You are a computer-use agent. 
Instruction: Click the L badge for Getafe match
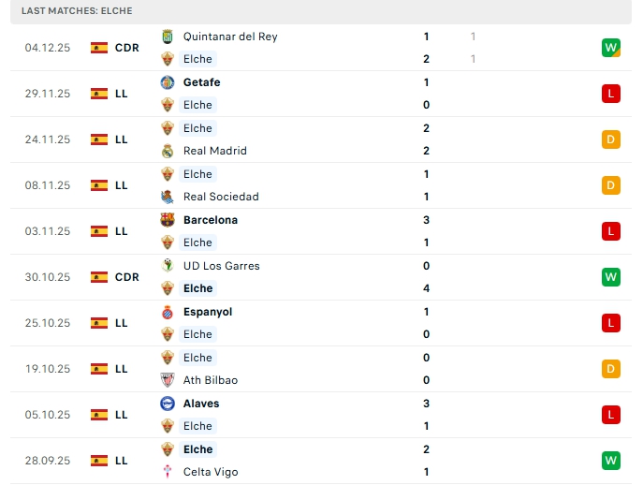coord(612,94)
